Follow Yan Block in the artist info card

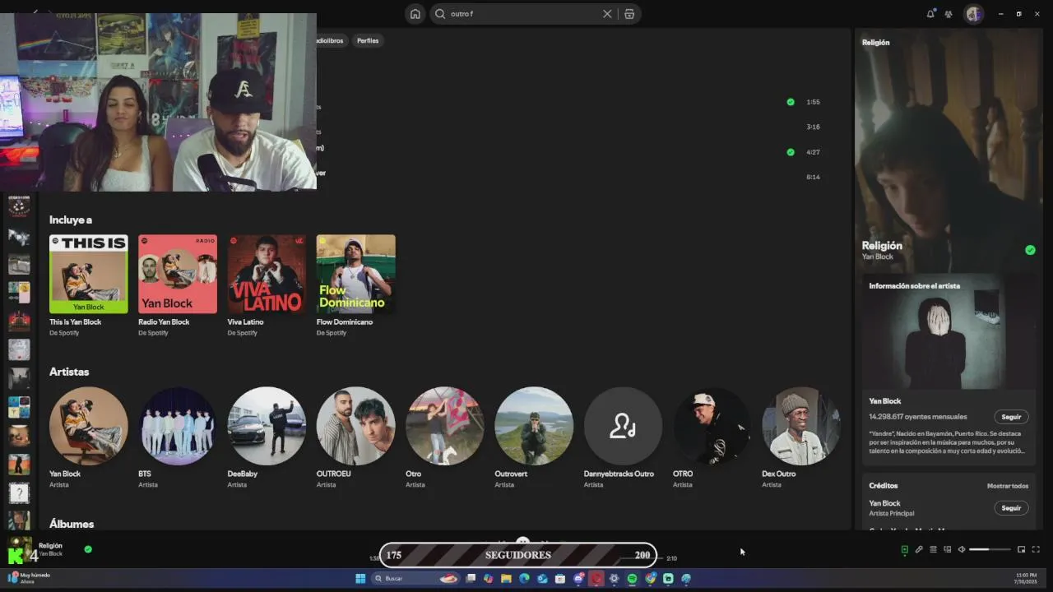pyautogui.click(x=1011, y=417)
